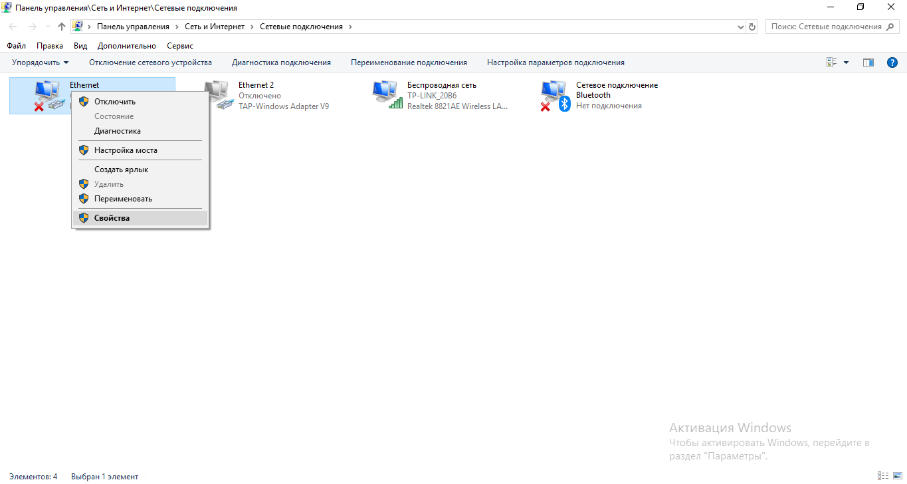
Task: Open the Сервис menu
Action: [x=180, y=46]
